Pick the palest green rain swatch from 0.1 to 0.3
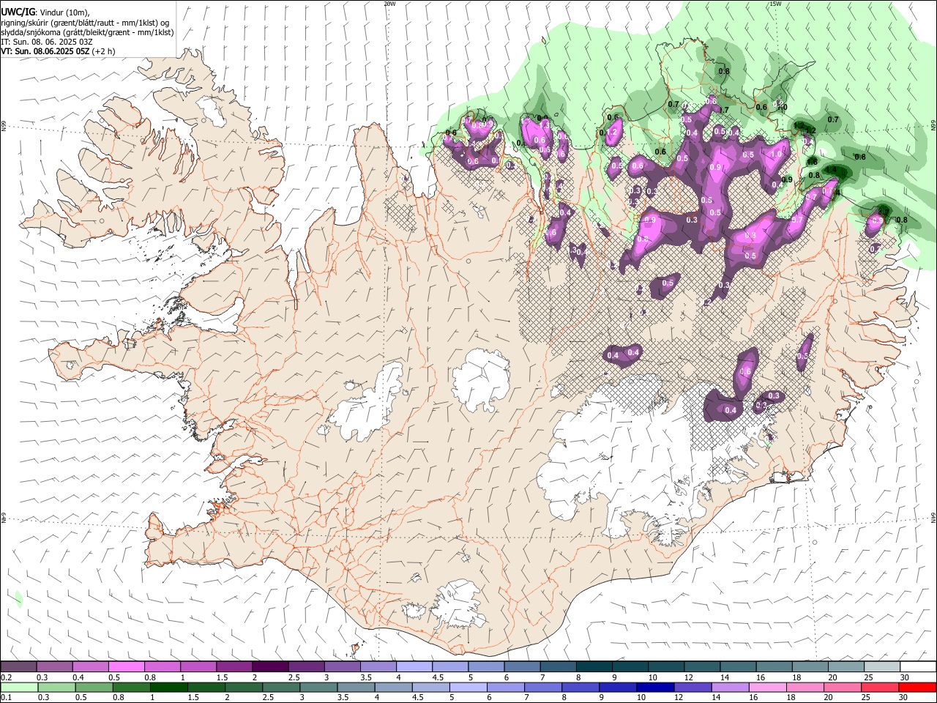937x703 pixels. tap(18, 688)
